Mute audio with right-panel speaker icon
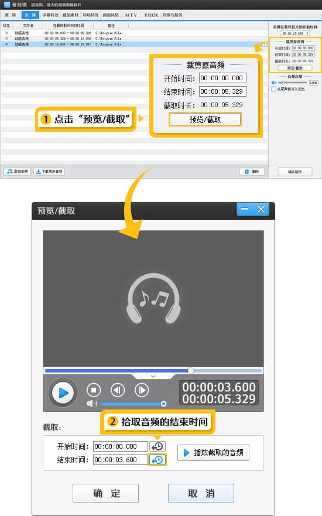 tap(273, 83)
